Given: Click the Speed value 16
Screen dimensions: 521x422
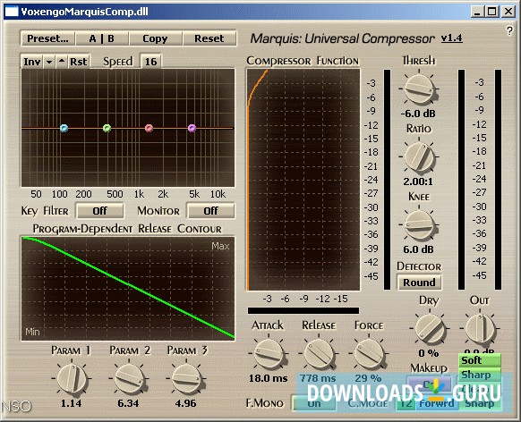Looking at the screenshot, I should 150,62.
